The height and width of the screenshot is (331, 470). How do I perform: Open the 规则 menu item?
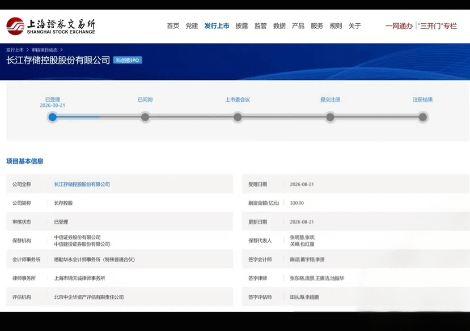click(336, 26)
